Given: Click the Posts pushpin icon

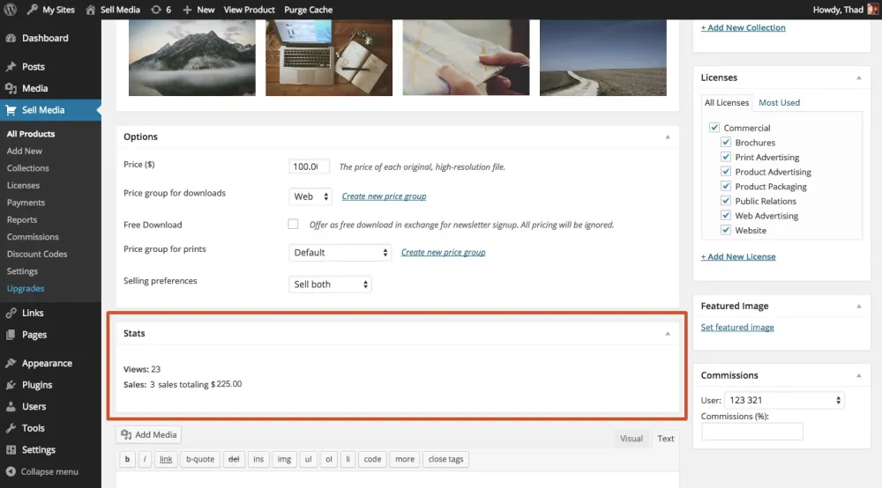Looking at the screenshot, I should coord(11,66).
